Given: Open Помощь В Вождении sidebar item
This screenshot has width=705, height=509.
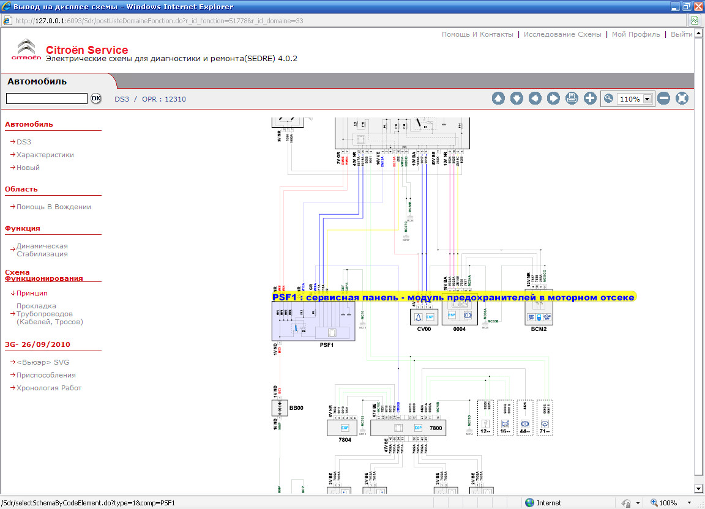Looking at the screenshot, I should point(53,207).
